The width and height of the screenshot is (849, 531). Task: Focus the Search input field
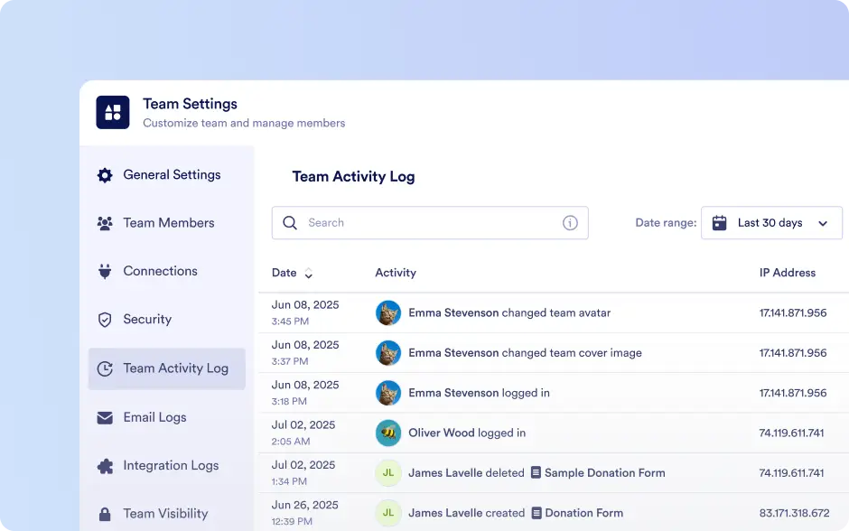coord(430,222)
